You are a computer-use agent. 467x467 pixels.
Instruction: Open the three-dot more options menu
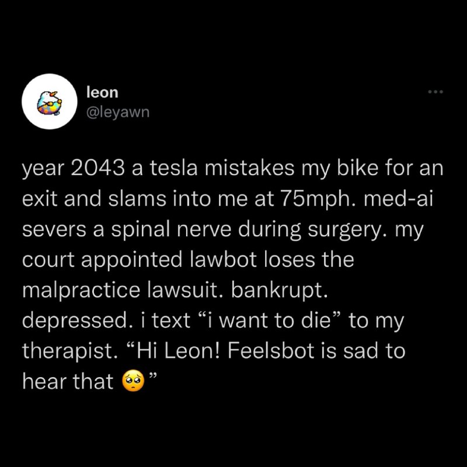435,92
